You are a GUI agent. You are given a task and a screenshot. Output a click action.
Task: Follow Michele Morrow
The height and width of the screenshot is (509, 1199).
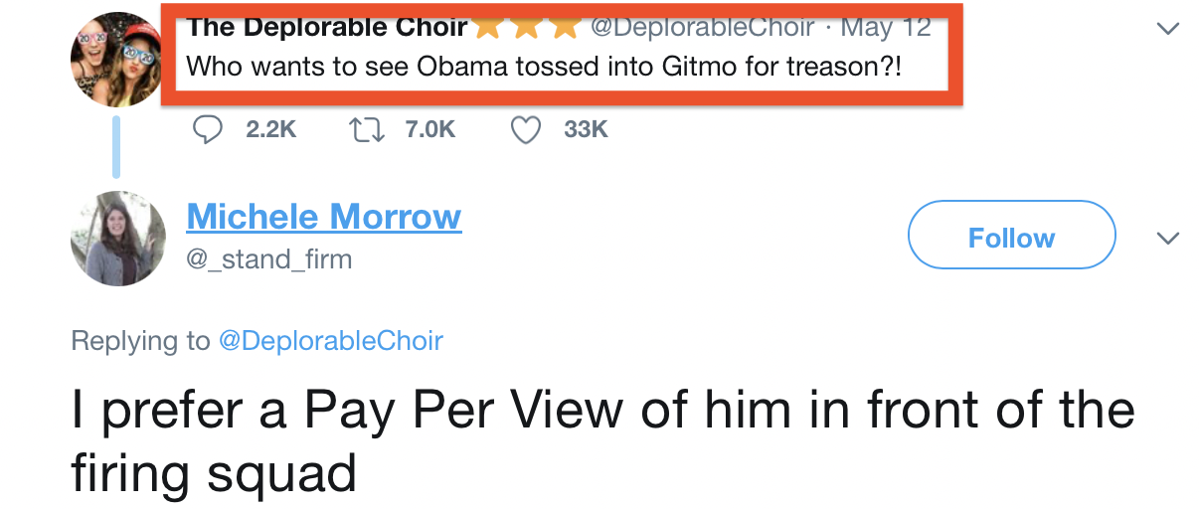(1011, 236)
